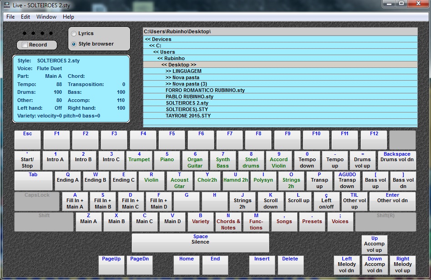Select the current Desktop folder row
This screenshot has width=431, height=280.
coord(280,65)
